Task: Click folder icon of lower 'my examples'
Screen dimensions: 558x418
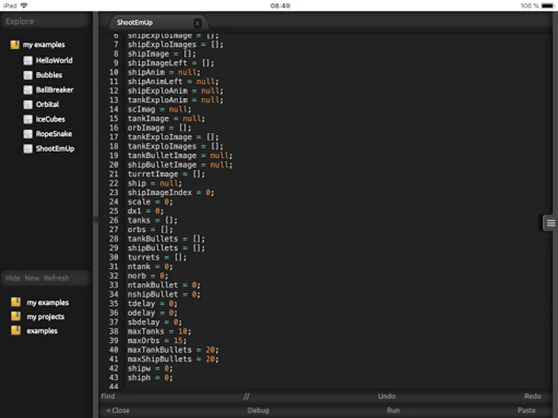Action: click(x=16, y=302)
